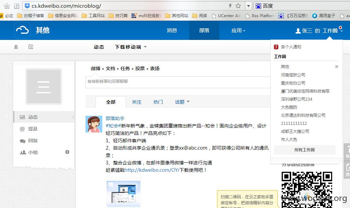This screenshot has height=208, width=350.
Task: Expand the 应用 dropdown menu
Action: (x=238, y=31)
